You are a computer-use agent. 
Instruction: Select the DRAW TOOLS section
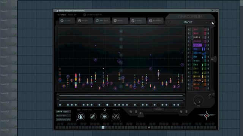tap(63, 111)
